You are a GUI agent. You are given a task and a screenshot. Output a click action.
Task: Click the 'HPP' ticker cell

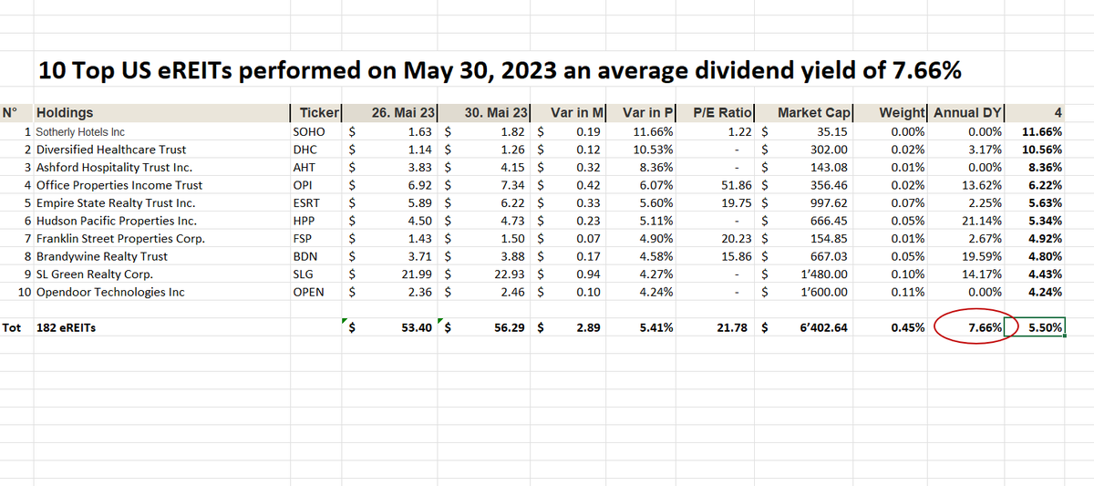[315, 221]
